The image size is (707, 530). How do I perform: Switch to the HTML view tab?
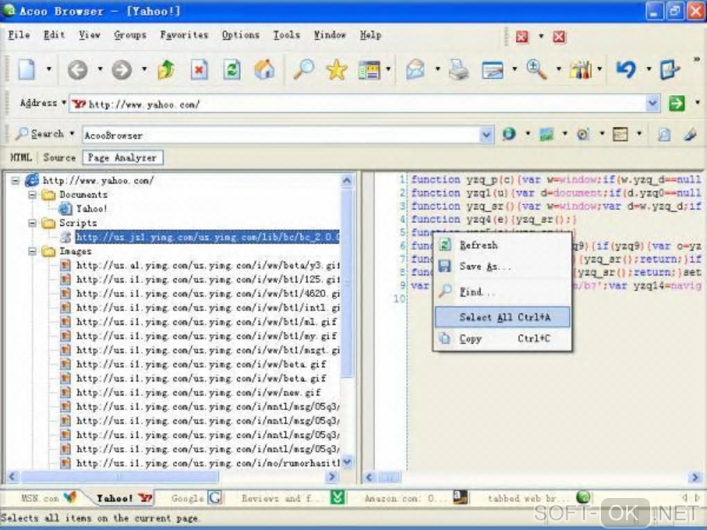[x=21, y=158]
